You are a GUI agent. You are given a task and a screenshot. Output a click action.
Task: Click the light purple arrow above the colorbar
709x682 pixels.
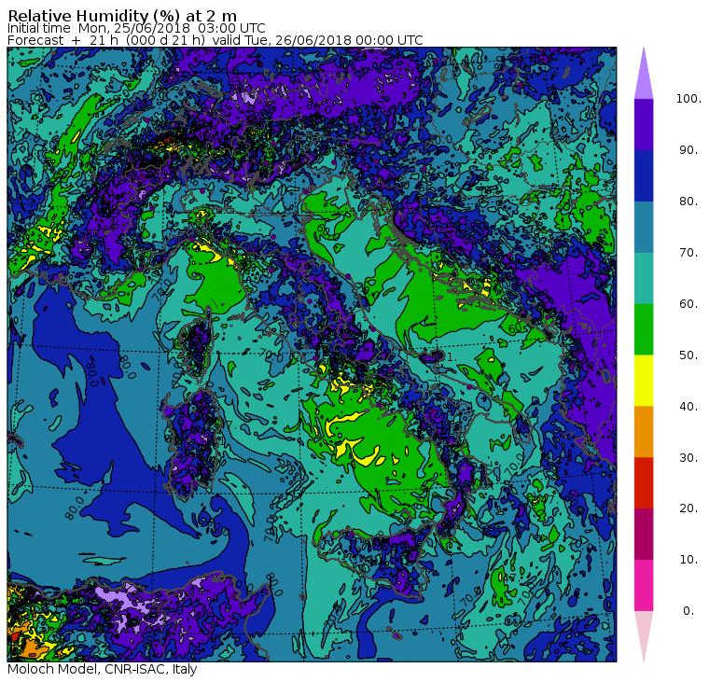click(644, 77)
